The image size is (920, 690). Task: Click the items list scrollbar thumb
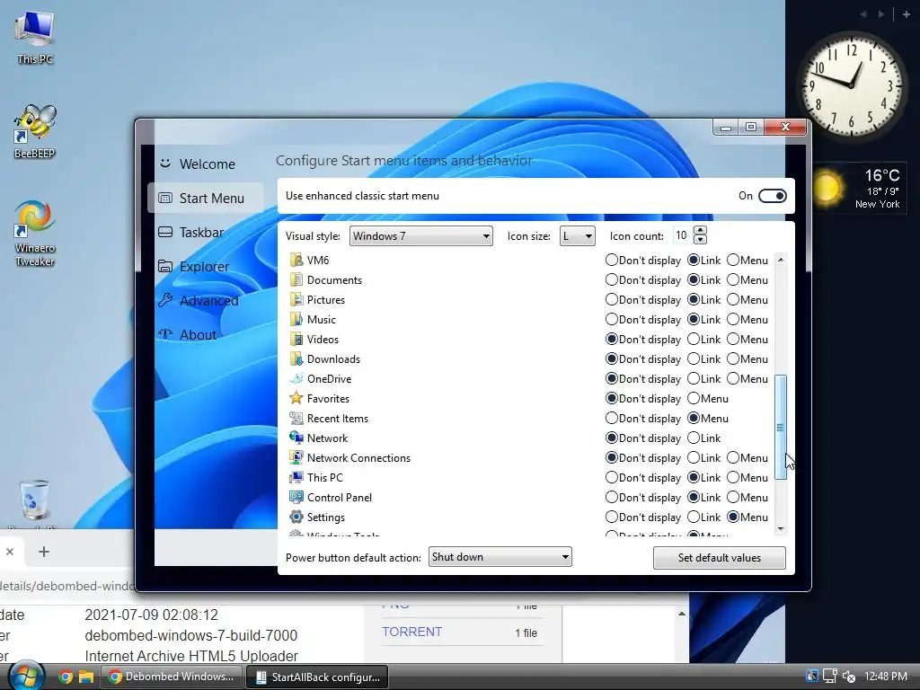[781, 428]
